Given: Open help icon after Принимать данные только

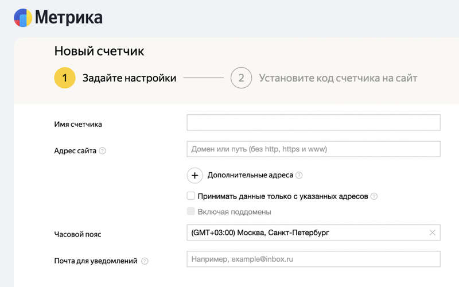Looking at the screenshot, I should tap(374, 196).
